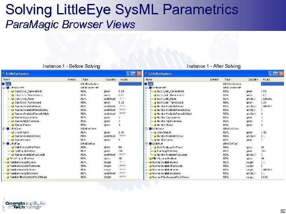The height and width of the screenshot is (214, 286).
Task: Click NumberAvailableSystems icon in Before Solving window
Action: [8, 174]
